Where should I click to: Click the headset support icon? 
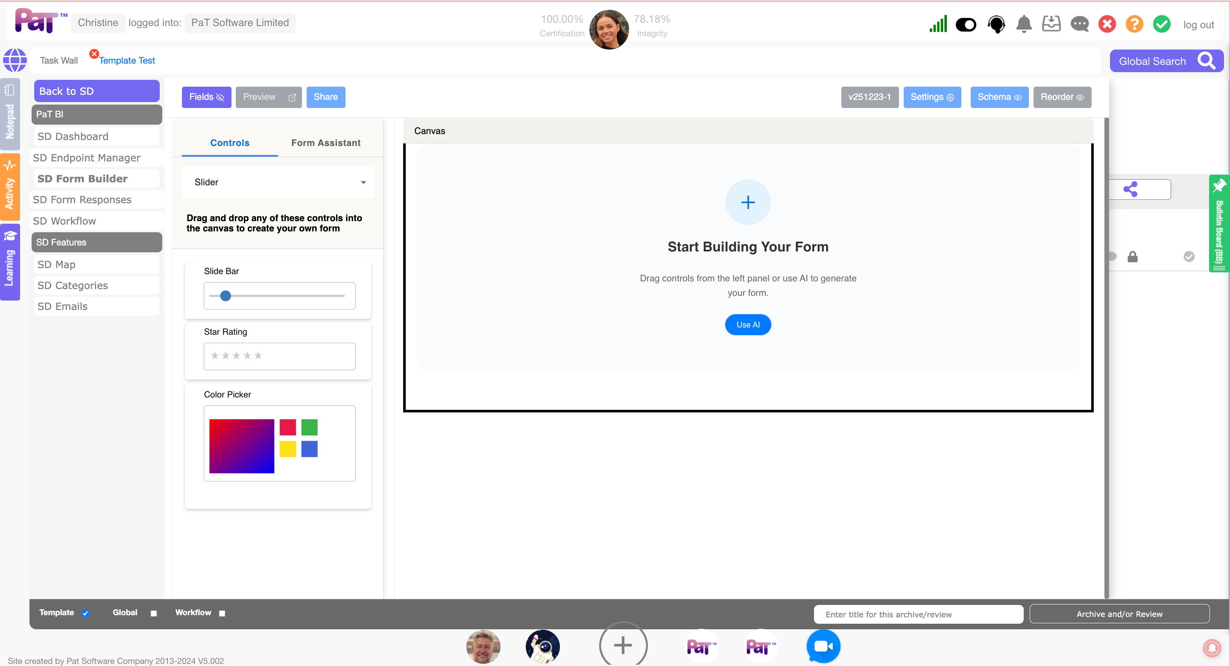click(996, 24)
